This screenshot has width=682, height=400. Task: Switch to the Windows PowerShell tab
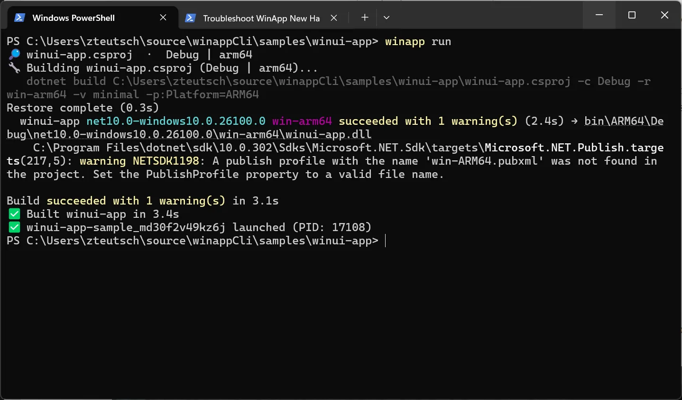click(93, 18)
